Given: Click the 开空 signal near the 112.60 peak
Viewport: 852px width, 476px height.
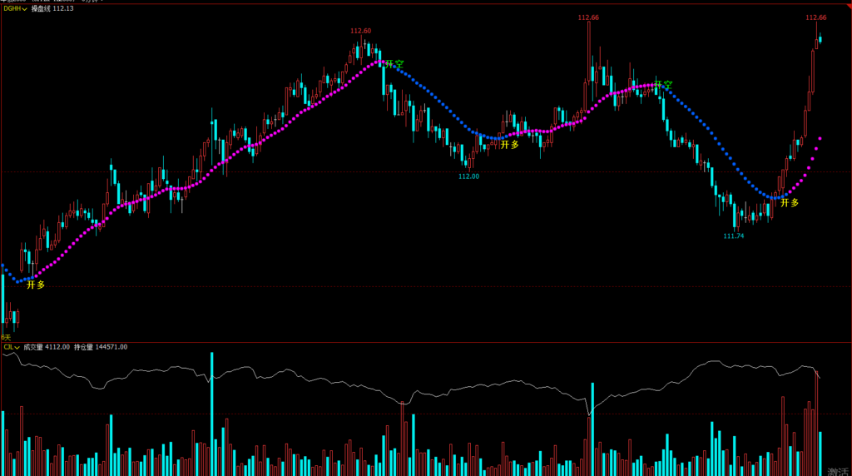Looking at the screenshot, I should tap(394, 64).
